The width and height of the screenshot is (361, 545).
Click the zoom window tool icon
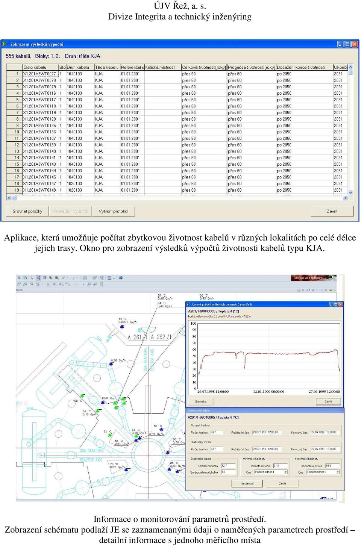[44, 278]
